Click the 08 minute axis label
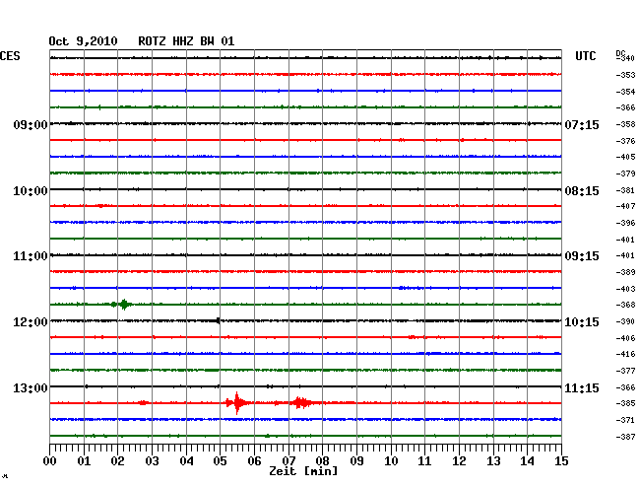This screenshot has width=640, height=487. 322,461
